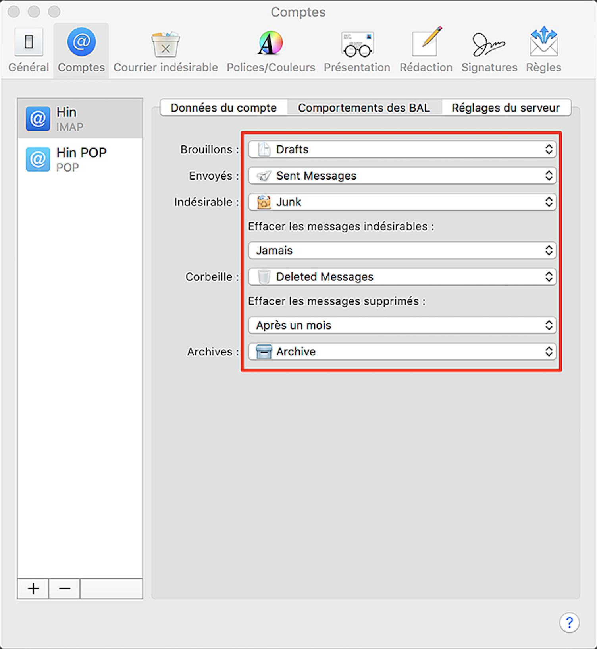Open help with question mark button
Image resolution: width=597 pixels, height=649 pixels.
[x=569, y=622]
